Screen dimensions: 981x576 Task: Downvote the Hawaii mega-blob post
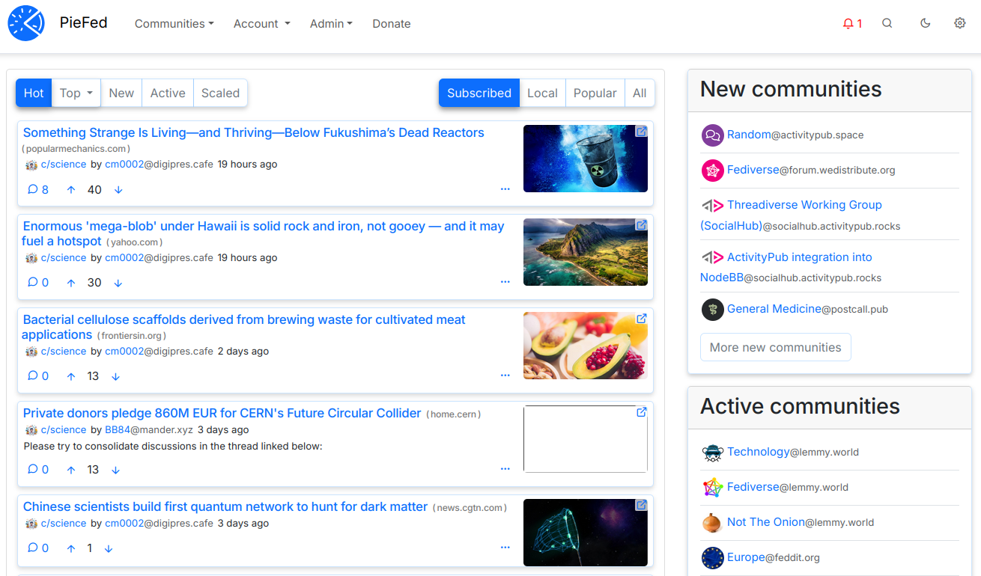coord(118,284)
